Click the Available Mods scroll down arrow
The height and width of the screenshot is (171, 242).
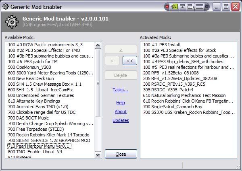pyautogui.click(x=98, y=155)
